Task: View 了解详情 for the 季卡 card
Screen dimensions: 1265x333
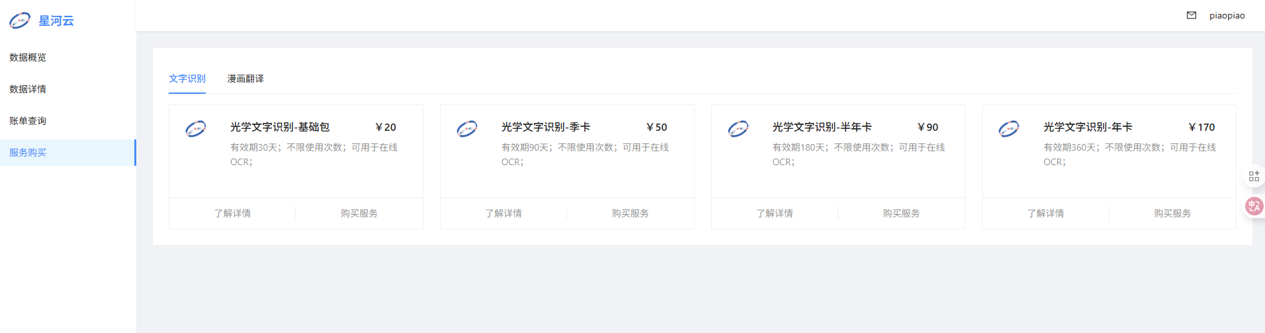Action: pos(503,213)
